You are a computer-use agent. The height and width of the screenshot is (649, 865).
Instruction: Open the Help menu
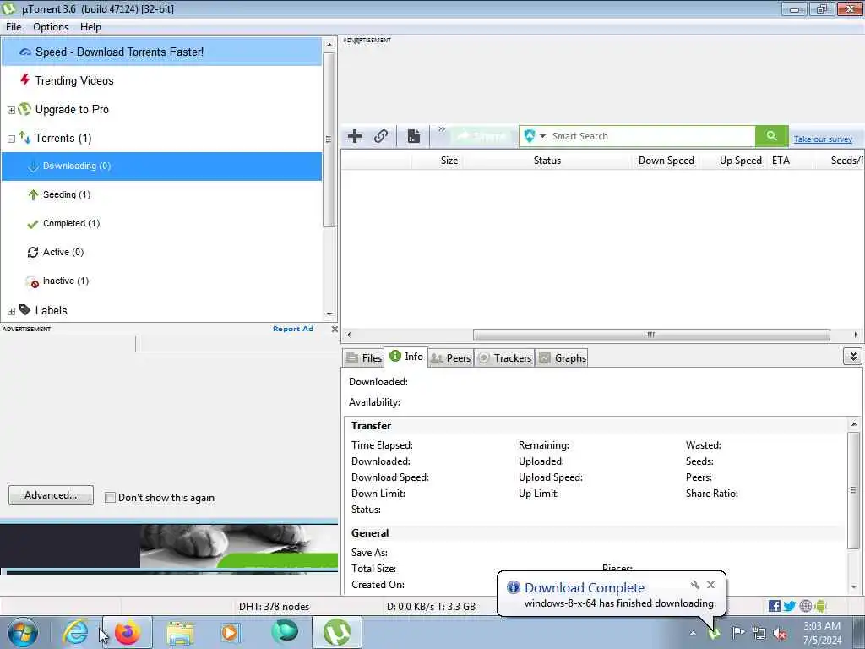[90, 27]
